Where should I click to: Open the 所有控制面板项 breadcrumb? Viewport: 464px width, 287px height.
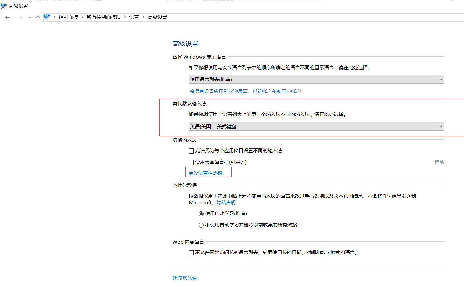pos(104,17)
